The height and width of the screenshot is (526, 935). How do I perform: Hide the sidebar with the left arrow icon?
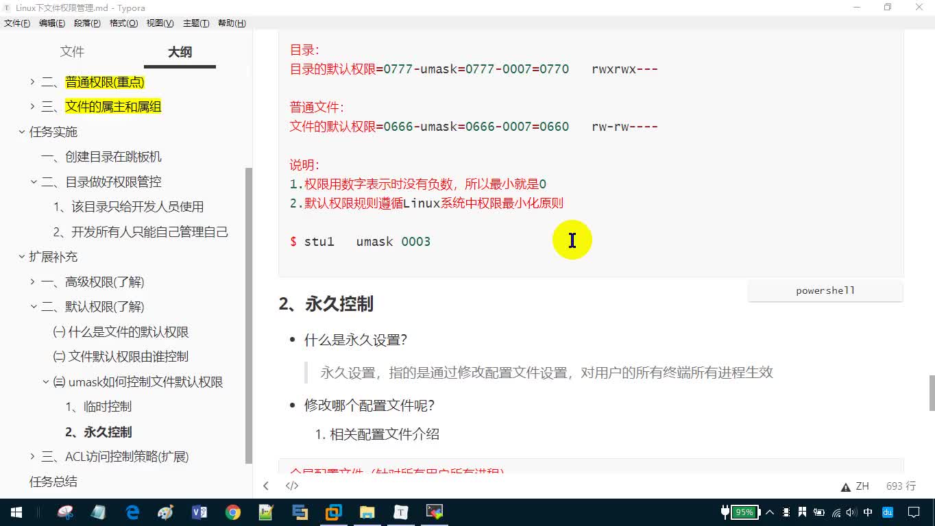pyautogui.click(x=266, y=486)
